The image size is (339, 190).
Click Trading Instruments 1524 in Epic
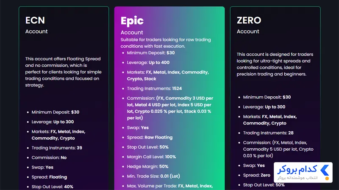[x=154, y=89]
